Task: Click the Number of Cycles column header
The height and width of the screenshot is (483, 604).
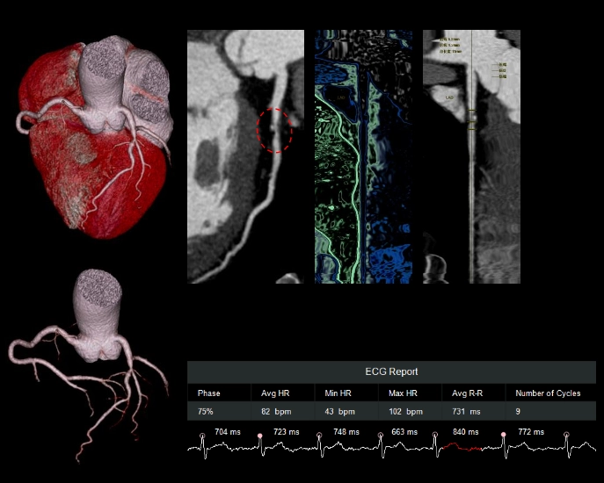Action: (548, 393)
